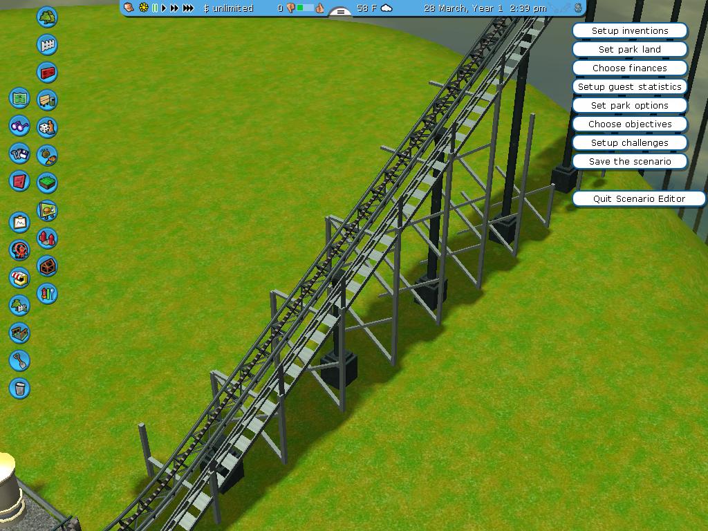Open the burger billboard sign icon

click(47, 211)
